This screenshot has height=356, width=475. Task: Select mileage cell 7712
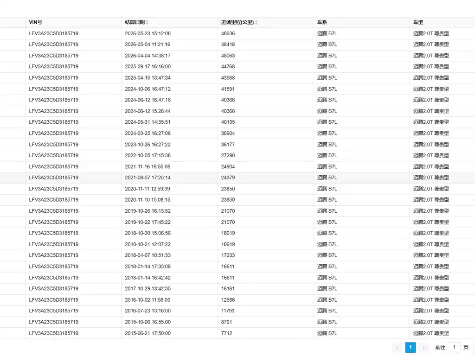click(x=226, y=333)
